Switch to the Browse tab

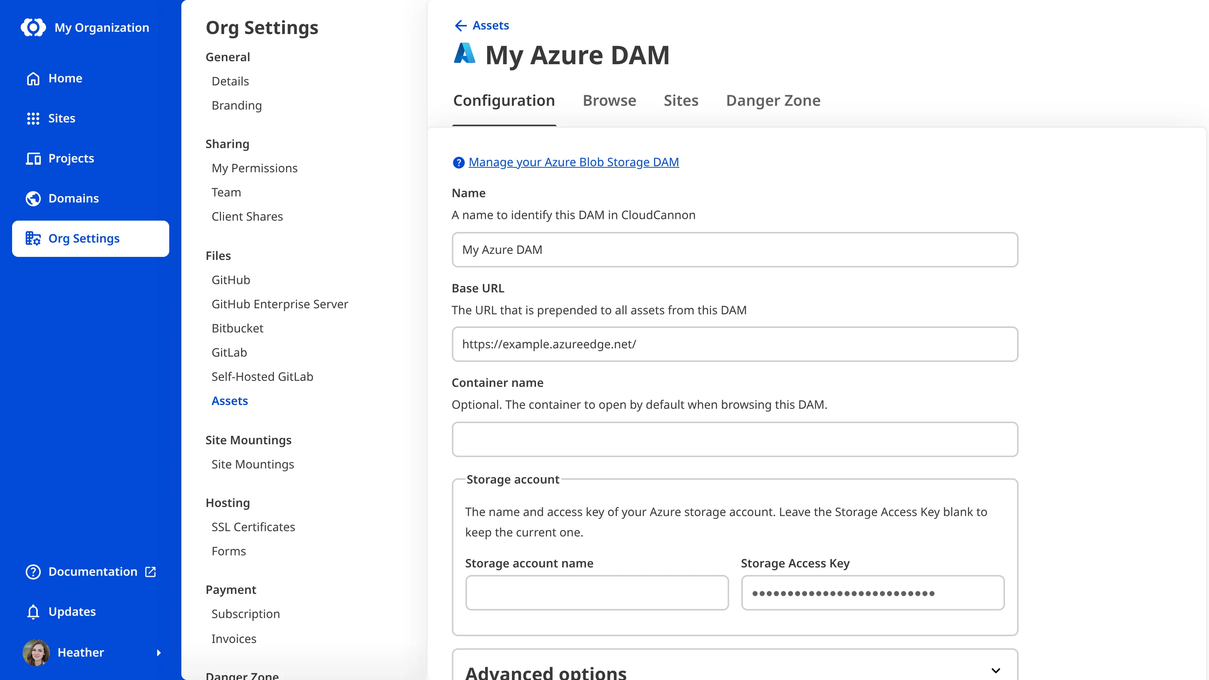click(x=609, y=100)
